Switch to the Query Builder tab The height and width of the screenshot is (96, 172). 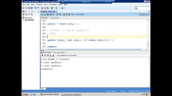[55, 18]
